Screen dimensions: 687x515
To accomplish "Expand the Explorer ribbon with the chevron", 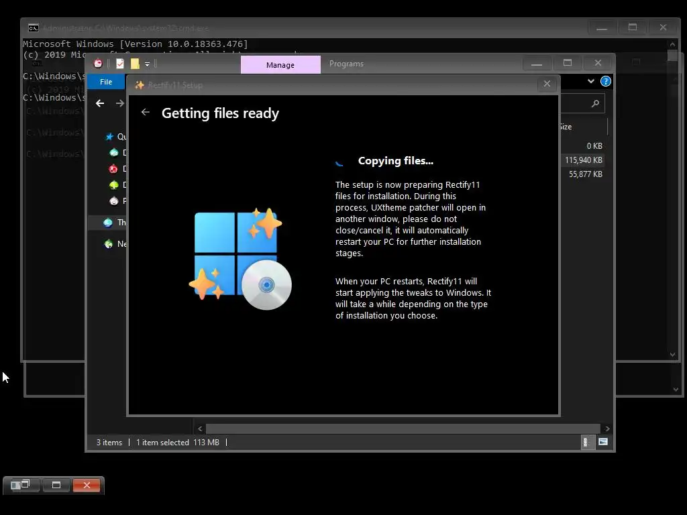I will click(x=590, y=81).
